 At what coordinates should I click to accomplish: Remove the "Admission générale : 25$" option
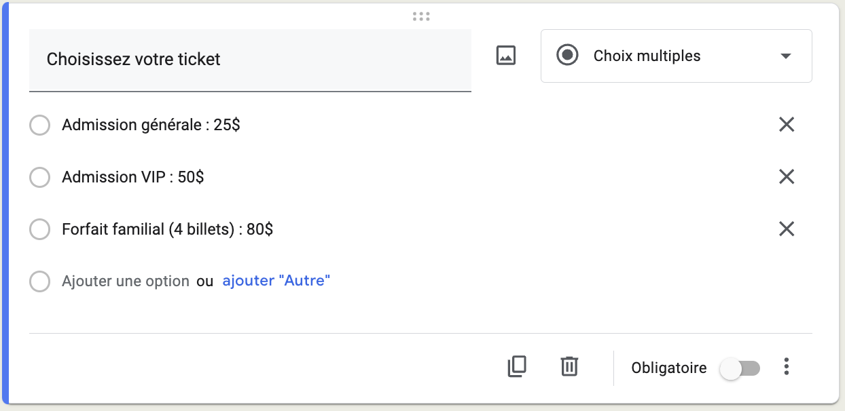tap(787, 125)
